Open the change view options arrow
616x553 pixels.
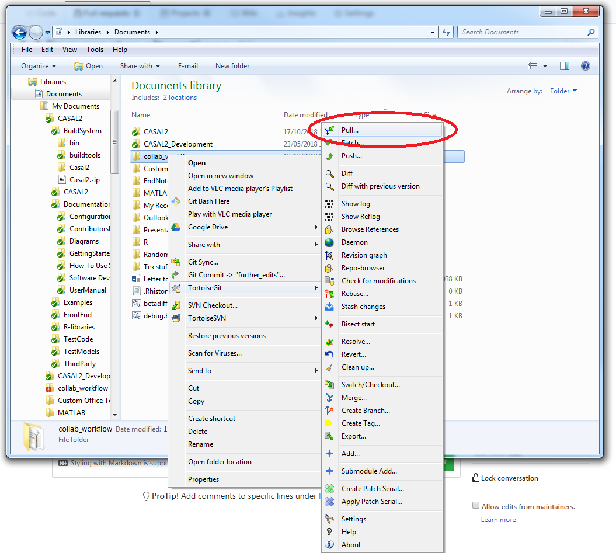pos(545,66)
